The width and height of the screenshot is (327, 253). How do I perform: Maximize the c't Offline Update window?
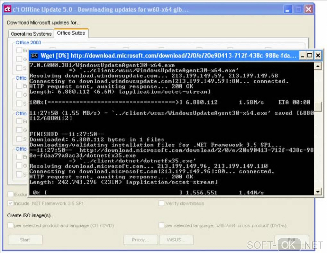pos(298,9)
